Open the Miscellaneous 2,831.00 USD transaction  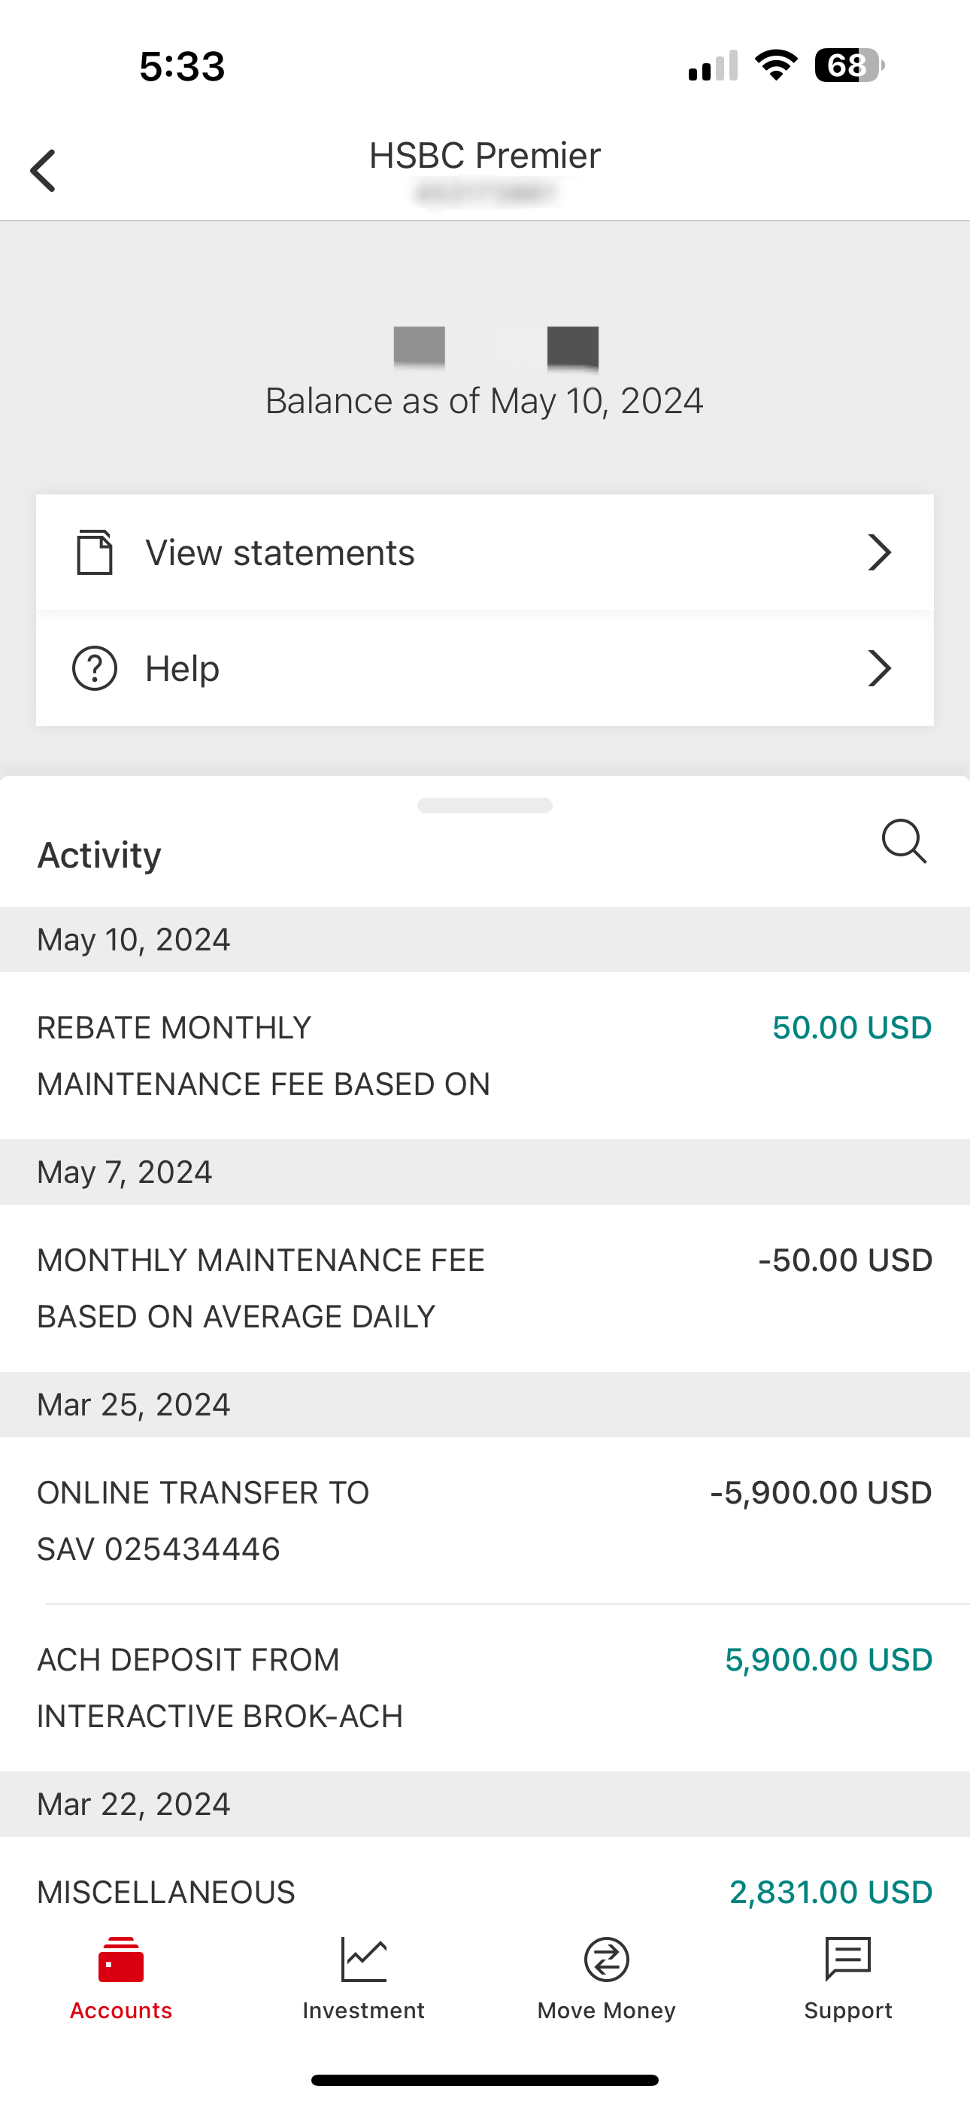click(x=485, y=1892)
